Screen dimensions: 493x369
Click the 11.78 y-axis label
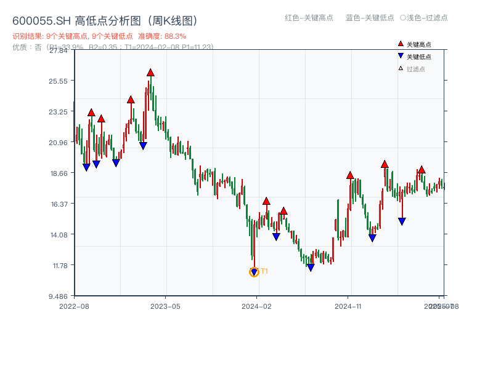click(x=60, y=266)
